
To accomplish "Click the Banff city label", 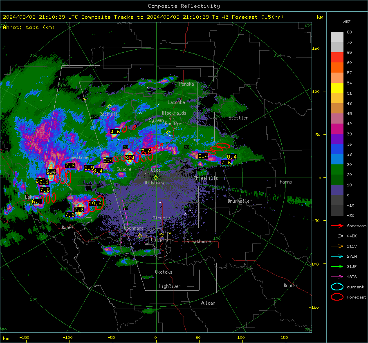I will (x=67, y=227).
